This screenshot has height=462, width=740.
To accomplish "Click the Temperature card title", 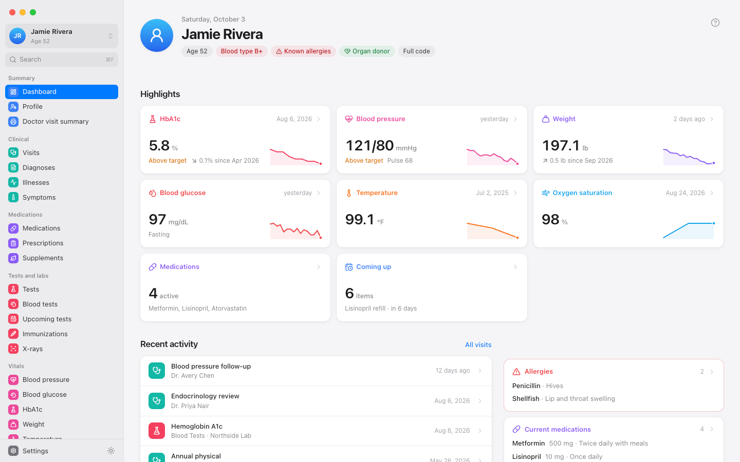I will tap(377, 193).
